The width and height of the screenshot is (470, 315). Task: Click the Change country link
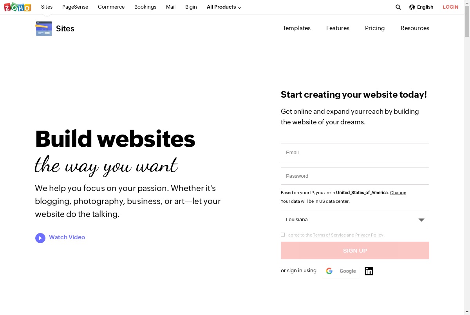(x=398, y=193)
